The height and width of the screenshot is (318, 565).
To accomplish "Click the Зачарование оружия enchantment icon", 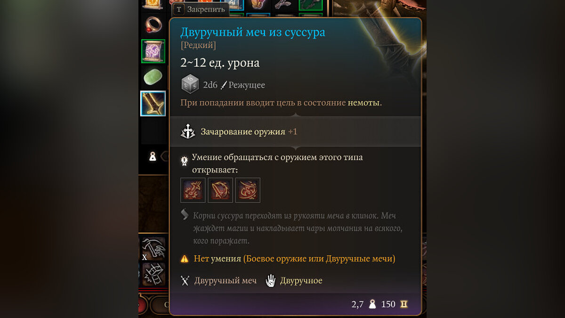I will [x=188, y=132].
